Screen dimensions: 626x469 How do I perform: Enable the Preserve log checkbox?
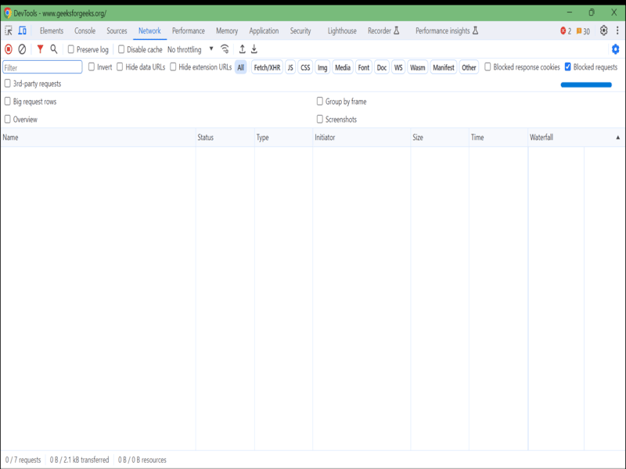[x=72, y=49]
